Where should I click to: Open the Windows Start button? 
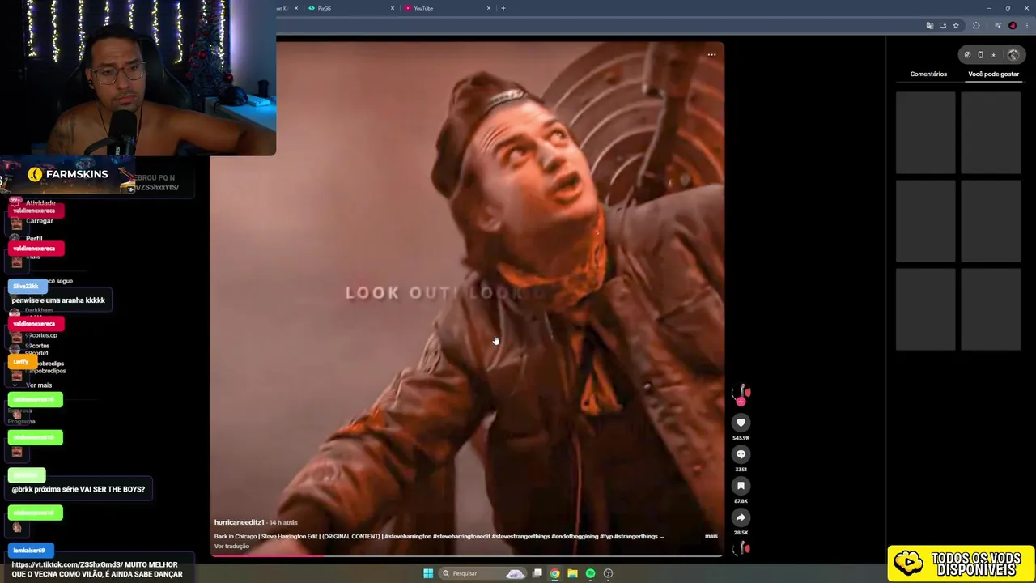[428, 573]
